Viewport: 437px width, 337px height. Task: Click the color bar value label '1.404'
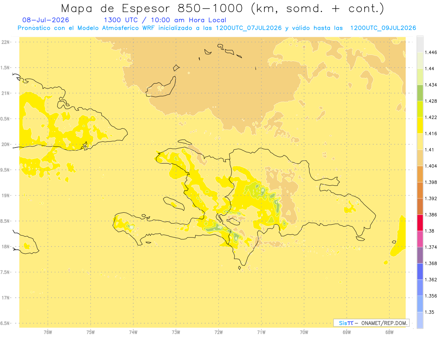tap(430, 166)
